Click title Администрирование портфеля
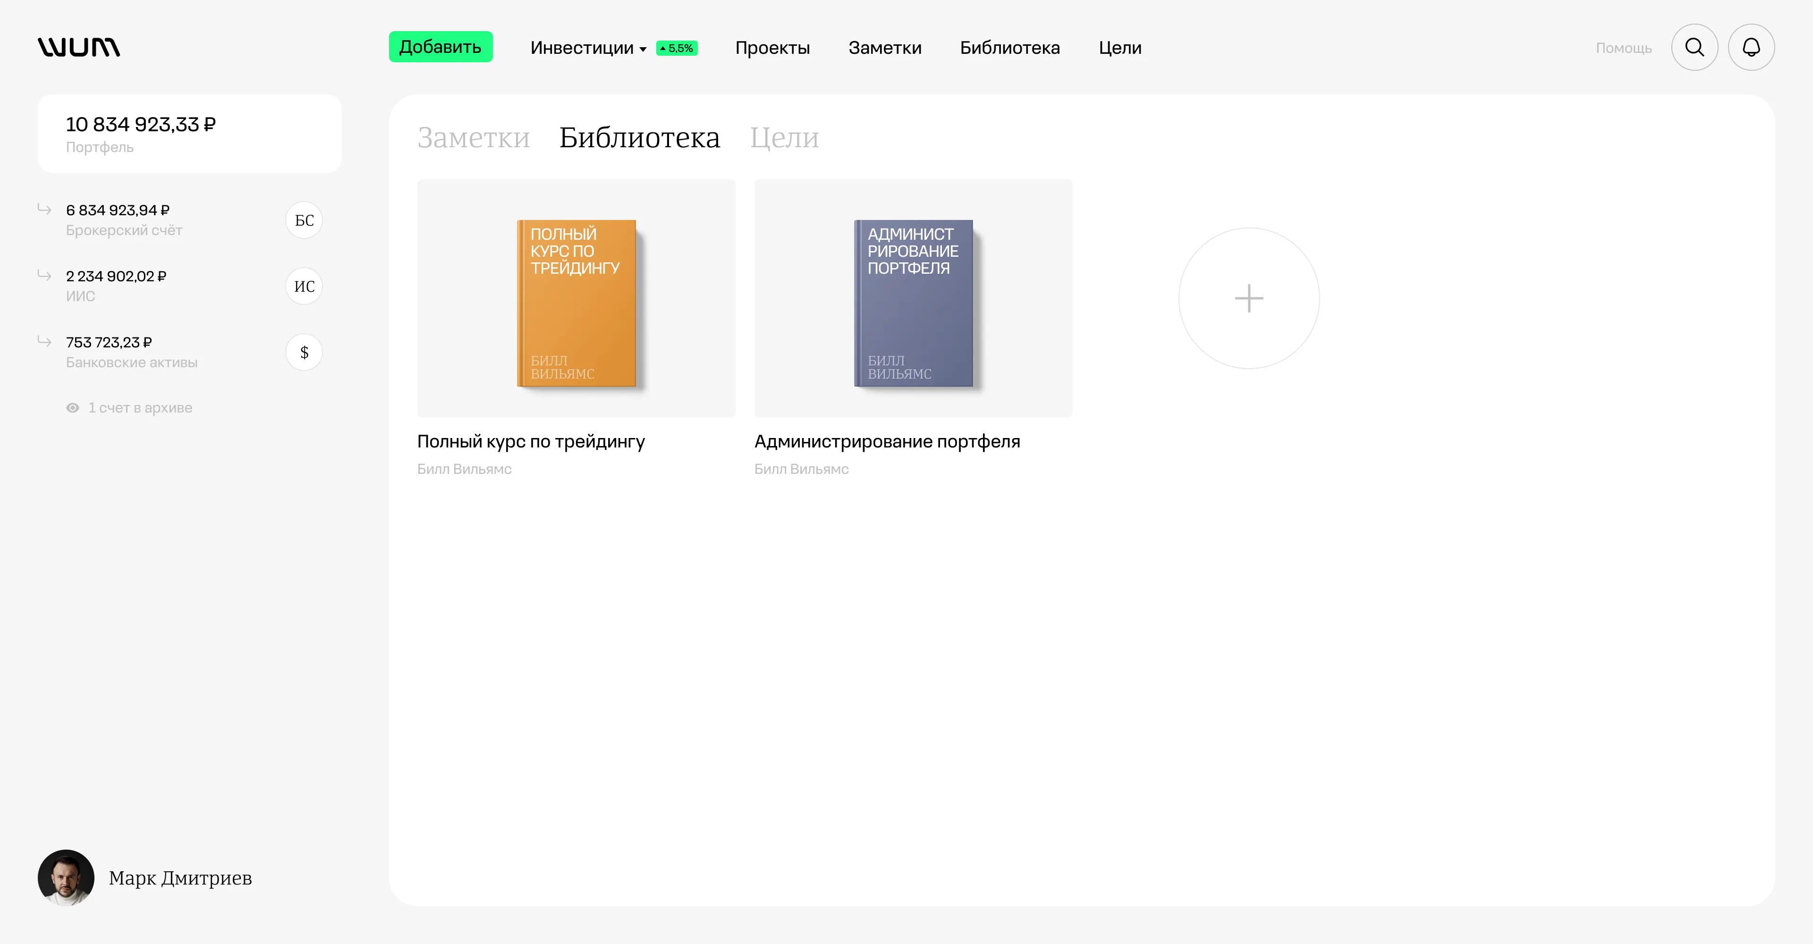Viewport: 1813px width, 944px height. coord(888,442)
